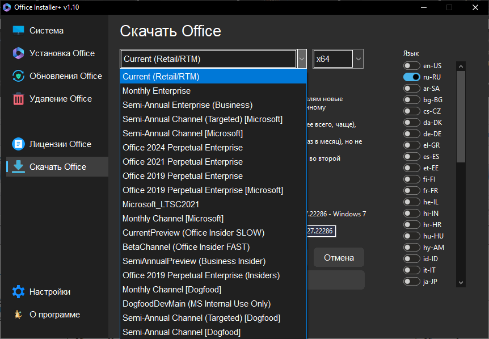Disable the ru-RU language toggle

(x=411, y=77)
